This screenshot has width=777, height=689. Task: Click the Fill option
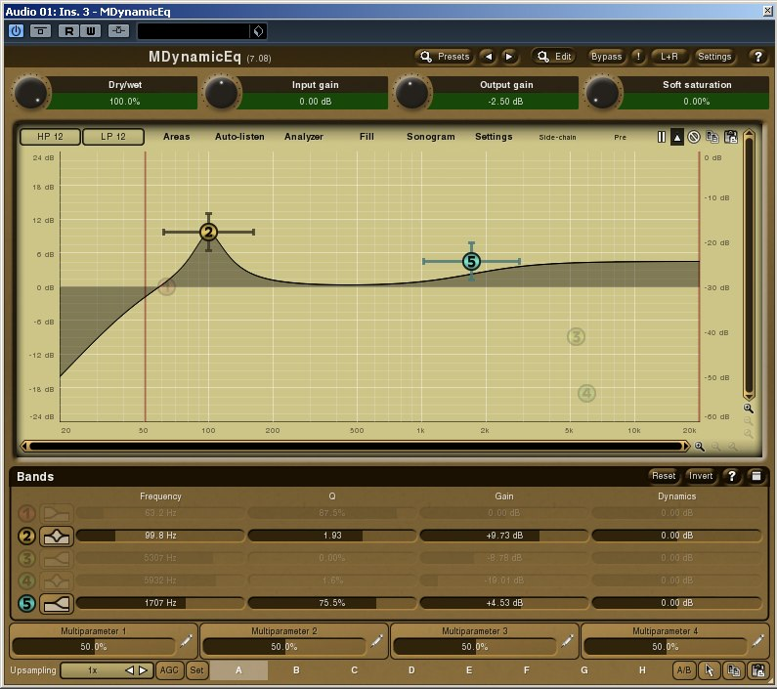[367, 136]
